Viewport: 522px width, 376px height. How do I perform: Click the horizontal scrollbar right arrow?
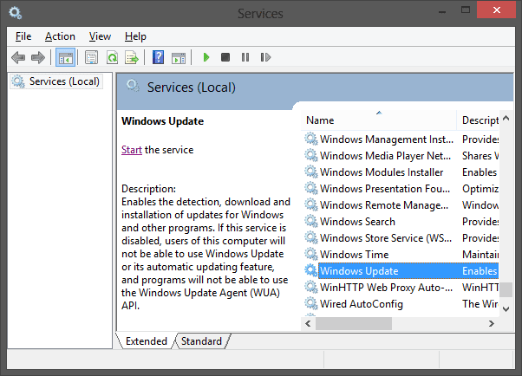[491, 323]
